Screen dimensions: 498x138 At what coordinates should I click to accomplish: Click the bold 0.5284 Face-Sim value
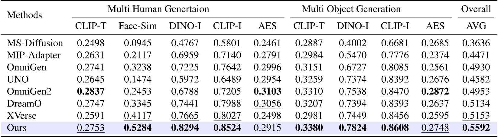click(138, 128)
